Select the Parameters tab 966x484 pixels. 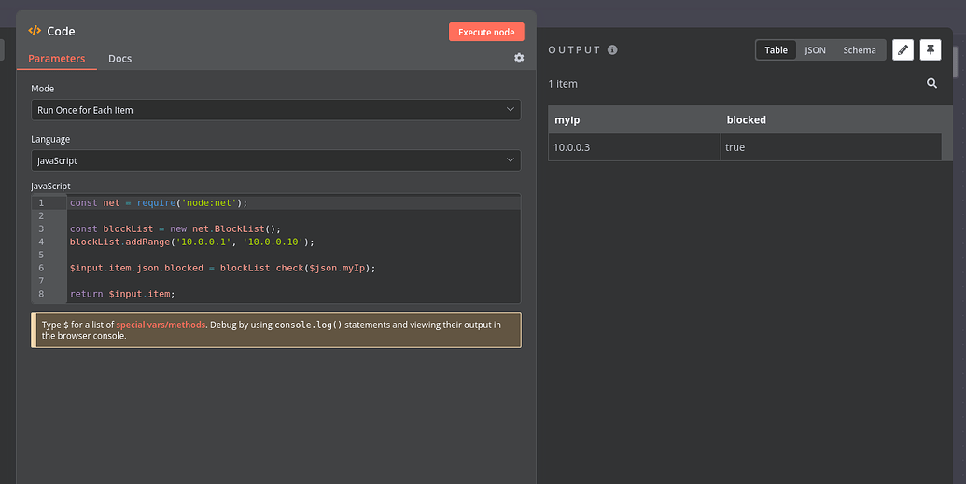[x=57, y=59]
